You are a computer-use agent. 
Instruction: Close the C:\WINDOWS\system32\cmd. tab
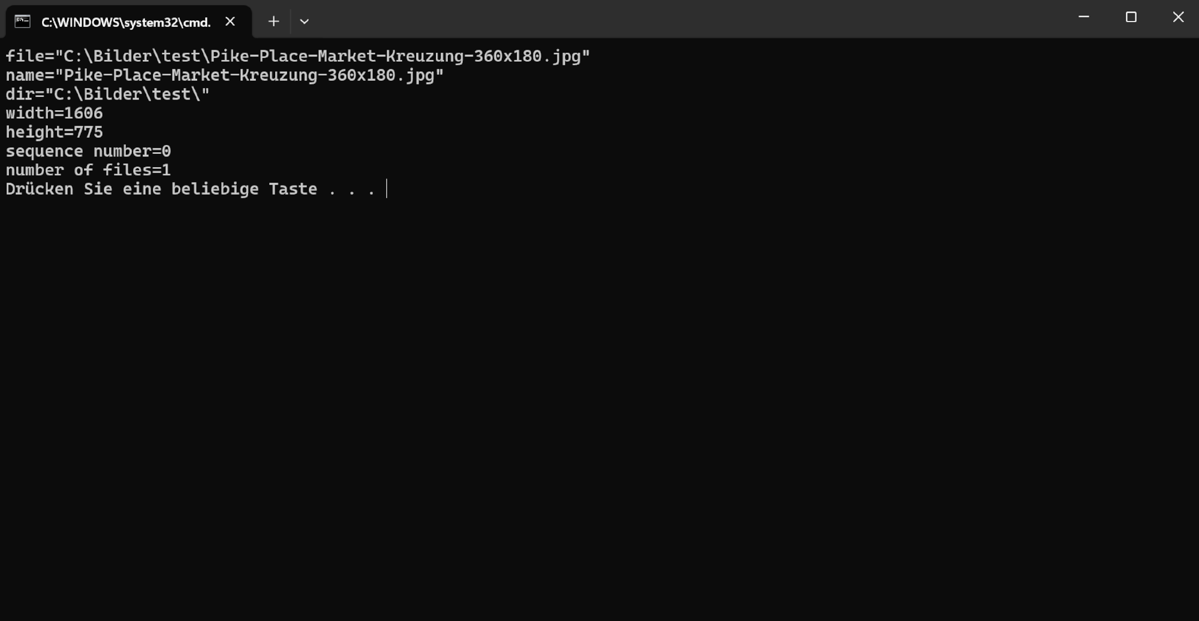[x=230, y=22]
